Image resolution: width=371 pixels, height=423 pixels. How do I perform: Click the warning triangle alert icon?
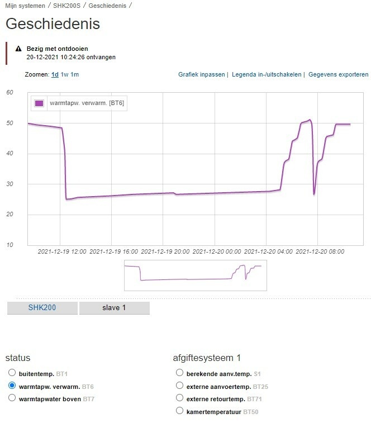click(x=18, y=49)
